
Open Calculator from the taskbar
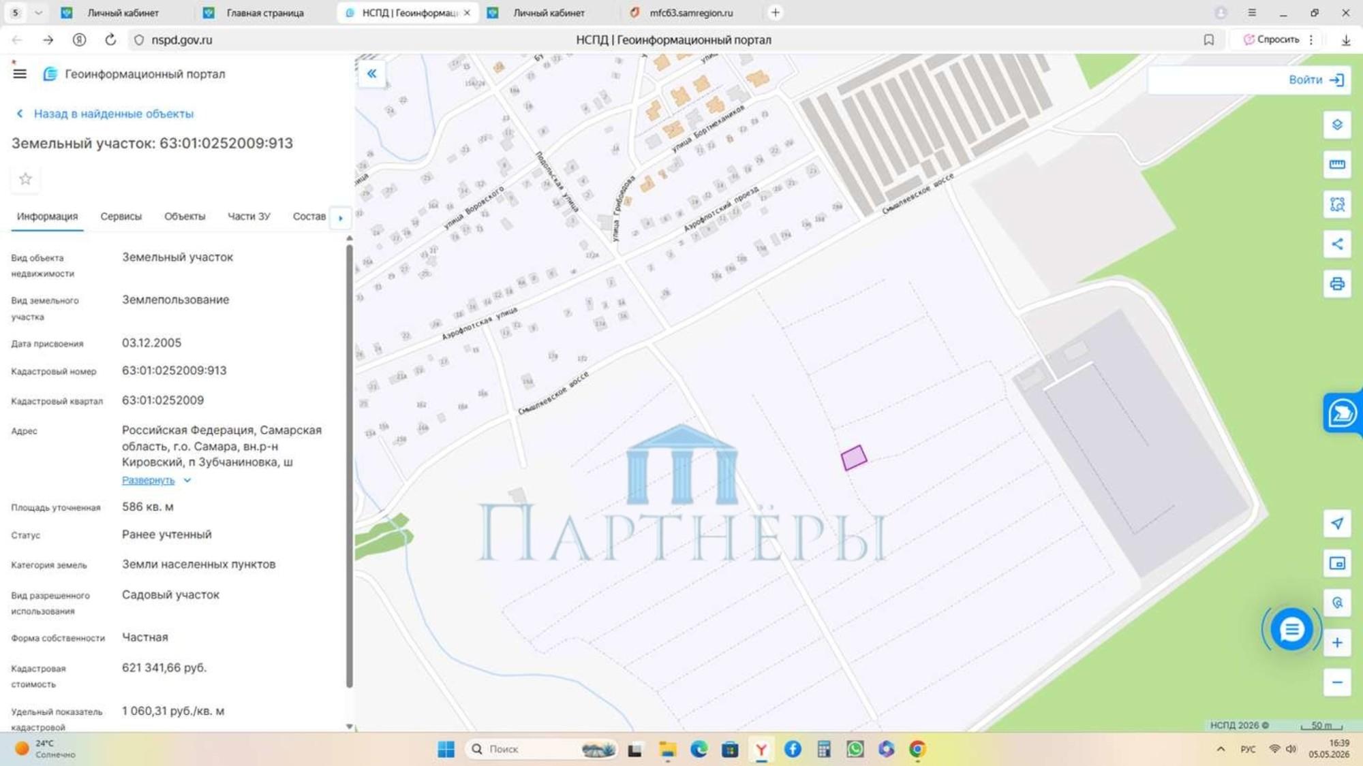click(x=823, y=749)
